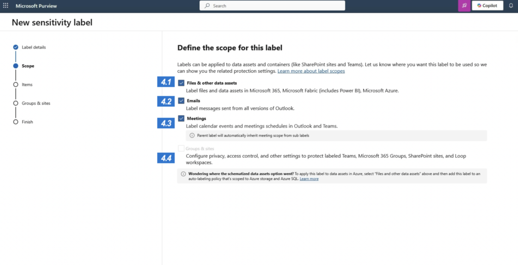Open Learn more link in Azure note
The height and width of the screenshot is (265, 518).
[x=309, y=179]
